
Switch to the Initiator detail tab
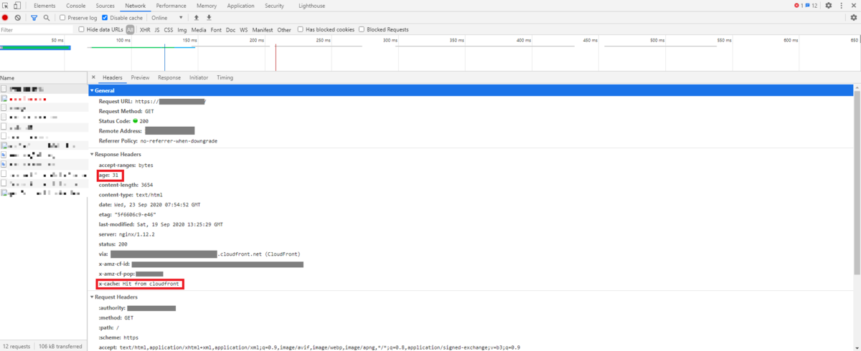point(199,77)
